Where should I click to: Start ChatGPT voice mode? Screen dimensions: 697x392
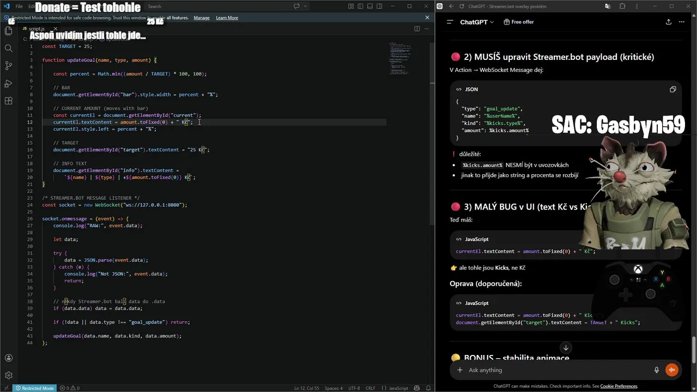pos(672,370)
